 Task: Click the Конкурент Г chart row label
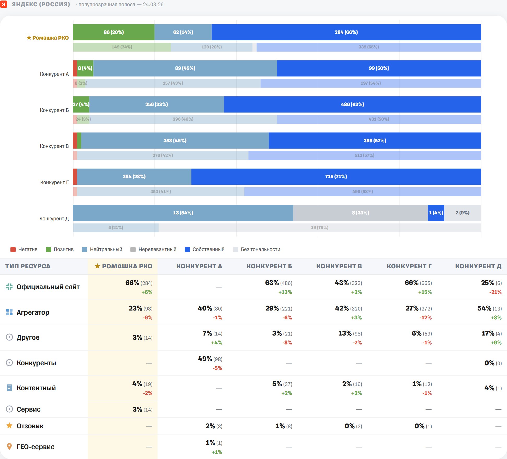pyautogui.click(x=55, y=182)
